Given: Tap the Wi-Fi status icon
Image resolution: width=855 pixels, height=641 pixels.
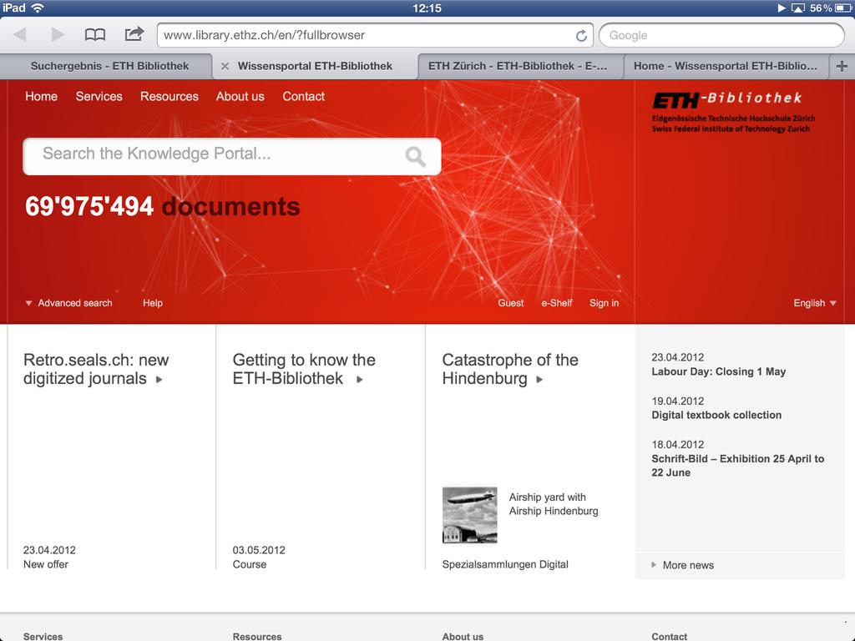Looking at the screenshot, I should 38,8.
